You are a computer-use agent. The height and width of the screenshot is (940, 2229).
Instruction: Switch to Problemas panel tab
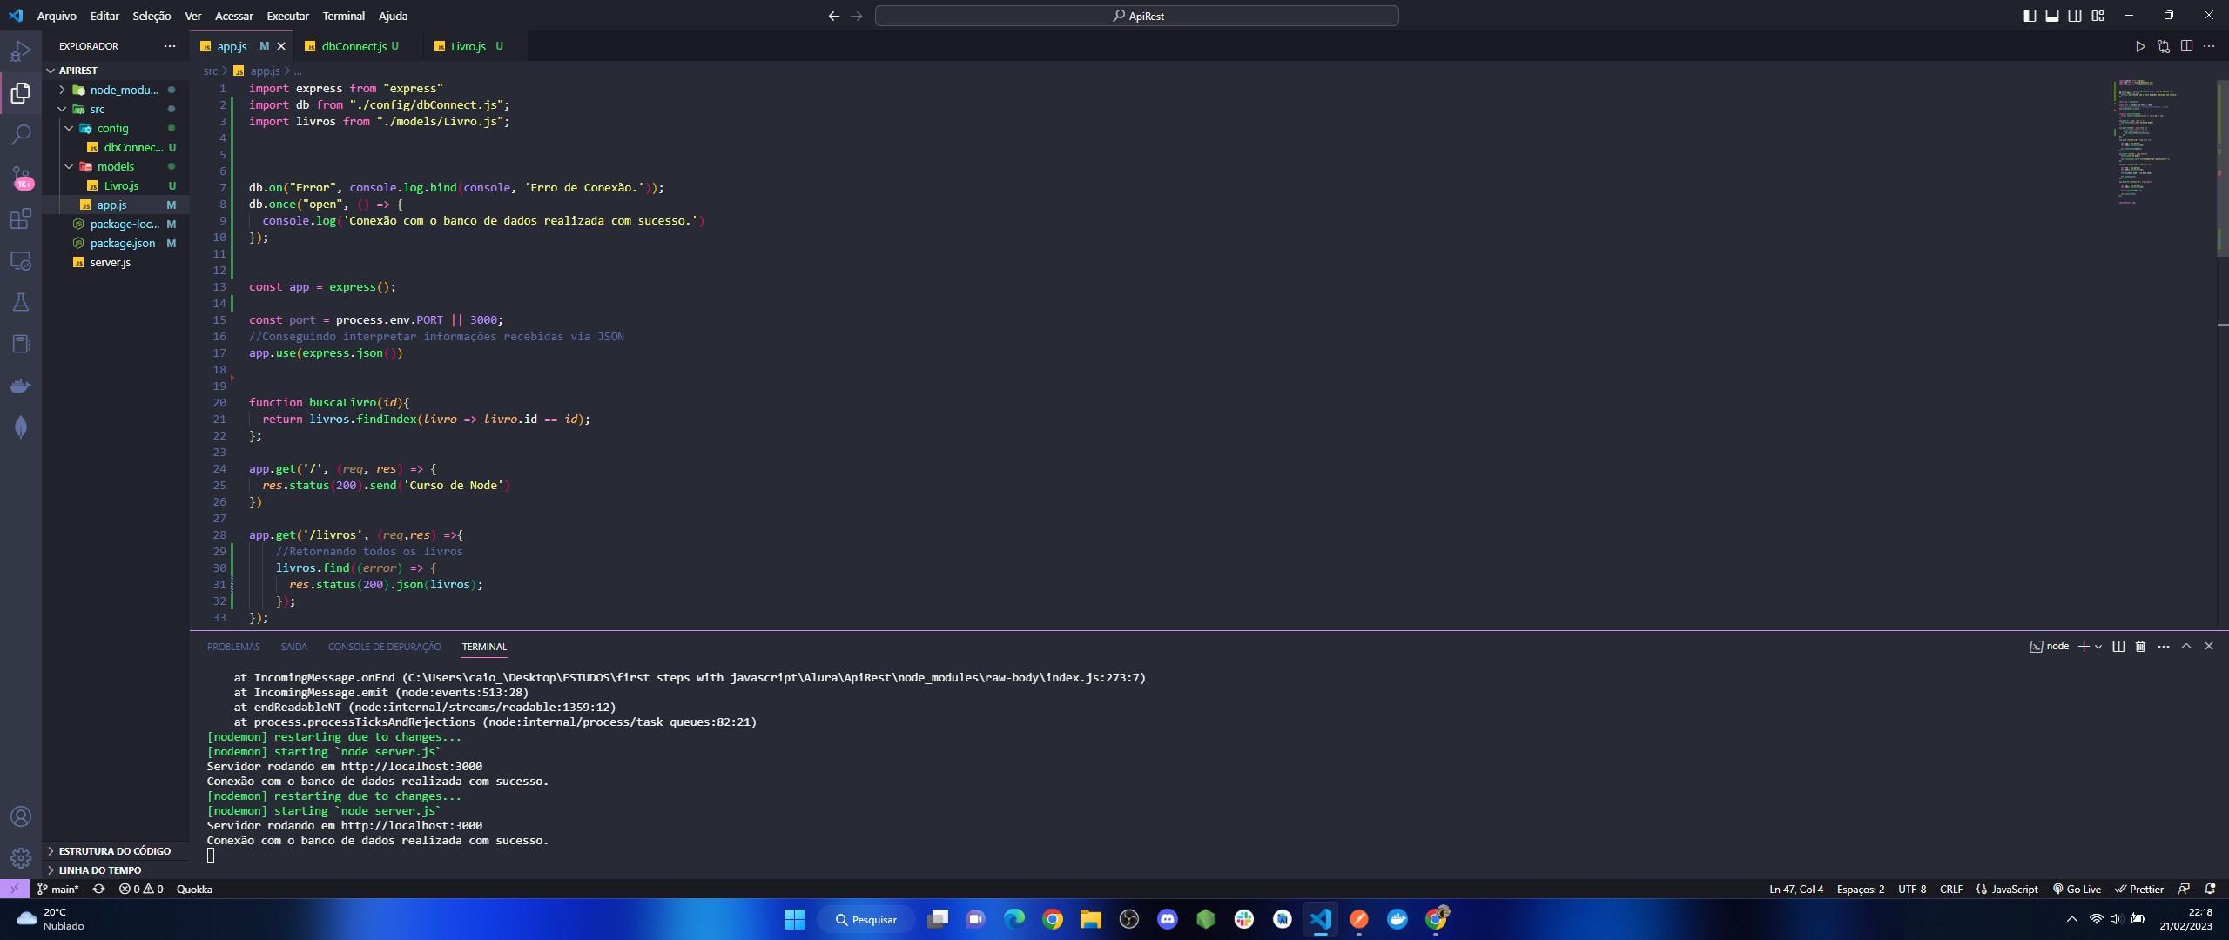pos(233,647)
